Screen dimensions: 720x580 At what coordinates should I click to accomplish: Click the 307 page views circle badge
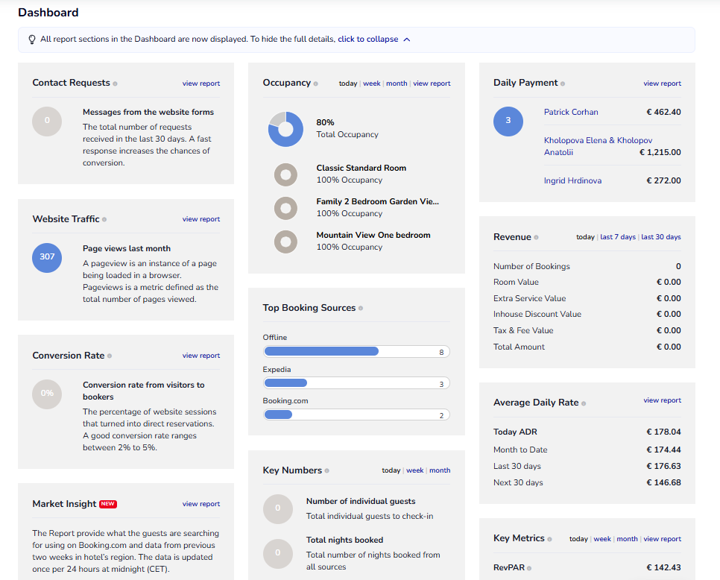(x=47, y=257)
